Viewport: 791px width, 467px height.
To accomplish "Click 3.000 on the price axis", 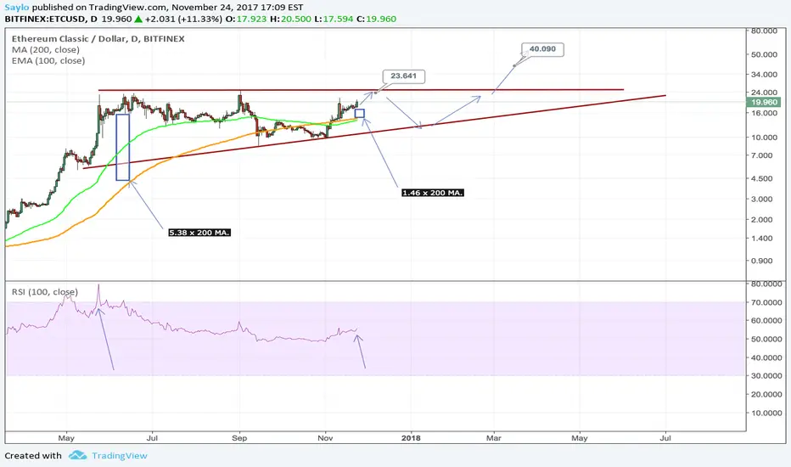I will pyautogui.click(x=762, y=200).
